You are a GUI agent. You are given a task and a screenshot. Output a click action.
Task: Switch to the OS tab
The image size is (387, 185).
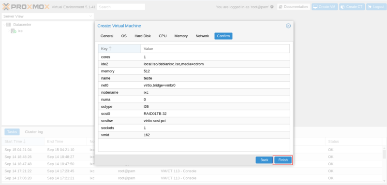coord(124,36)
